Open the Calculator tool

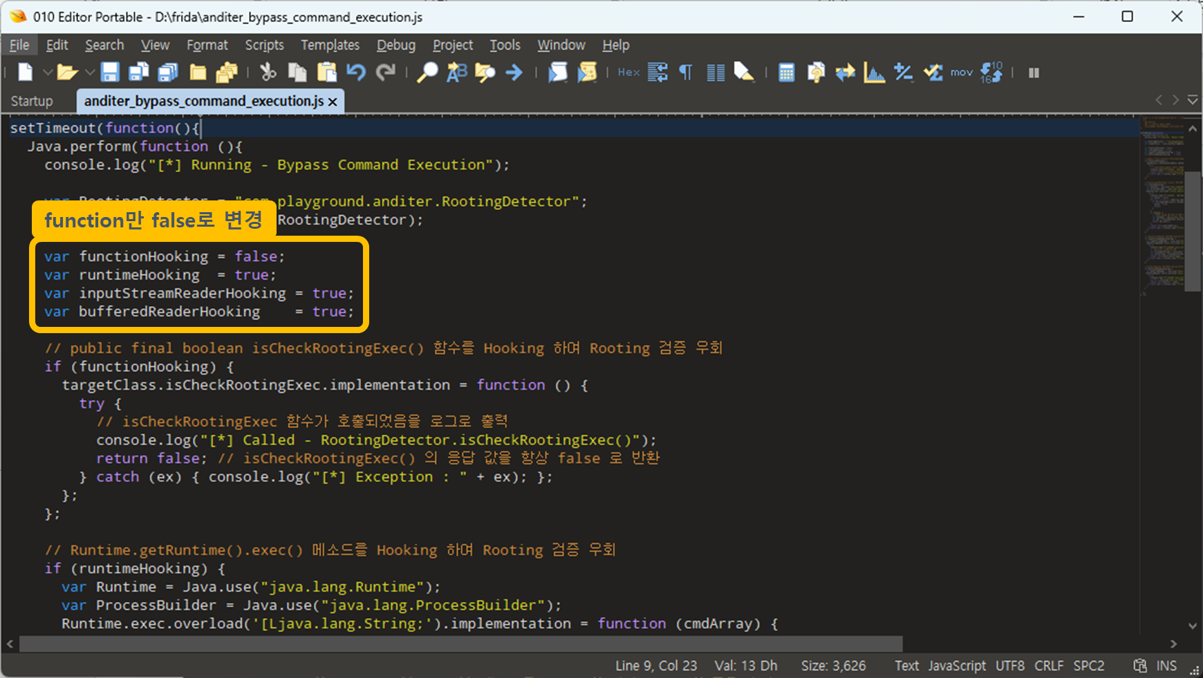pos(787,72)
